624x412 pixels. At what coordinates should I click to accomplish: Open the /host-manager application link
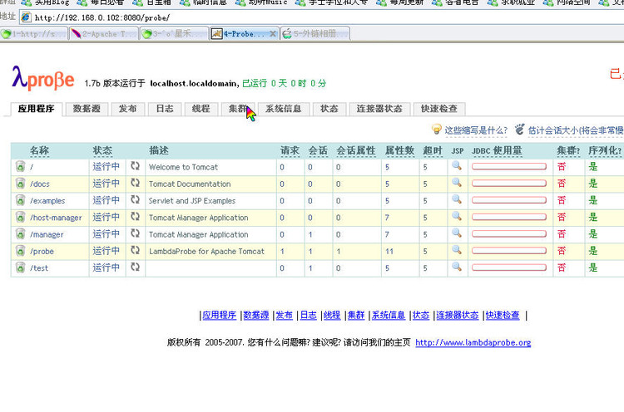coord(56,218)
